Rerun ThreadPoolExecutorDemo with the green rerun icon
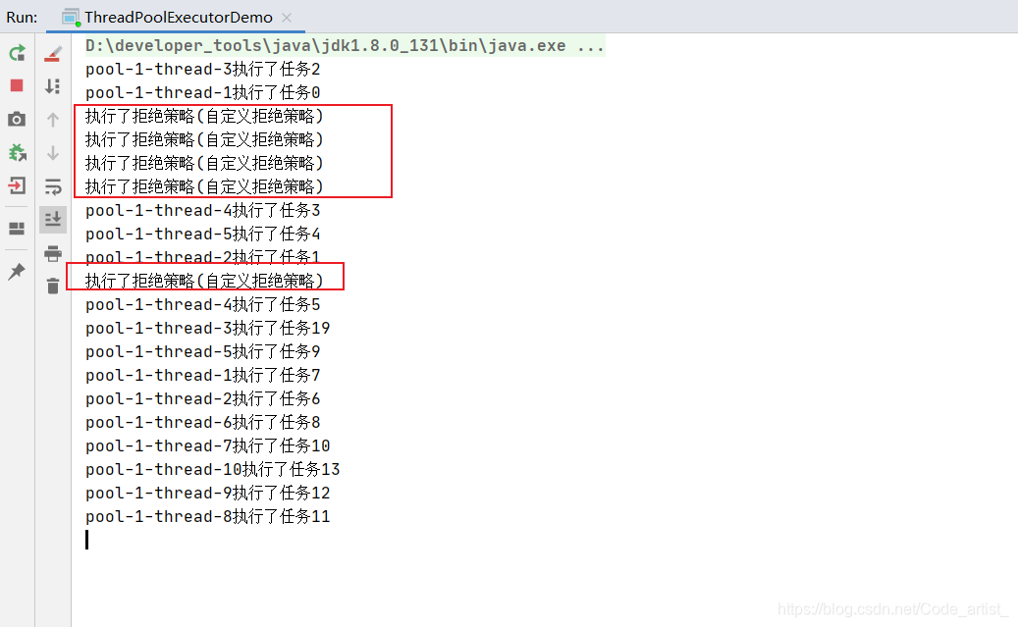 tap(17, 53)
